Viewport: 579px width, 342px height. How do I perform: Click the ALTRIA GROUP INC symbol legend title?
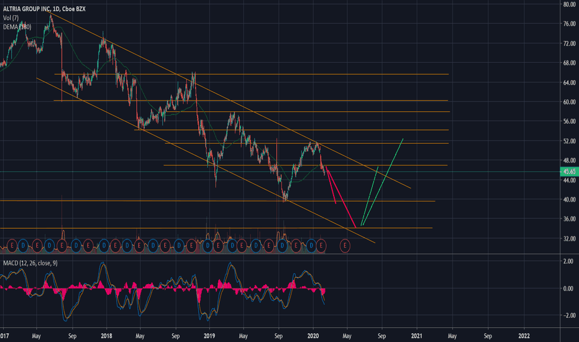pyautogui.click(x=44, y=9)
